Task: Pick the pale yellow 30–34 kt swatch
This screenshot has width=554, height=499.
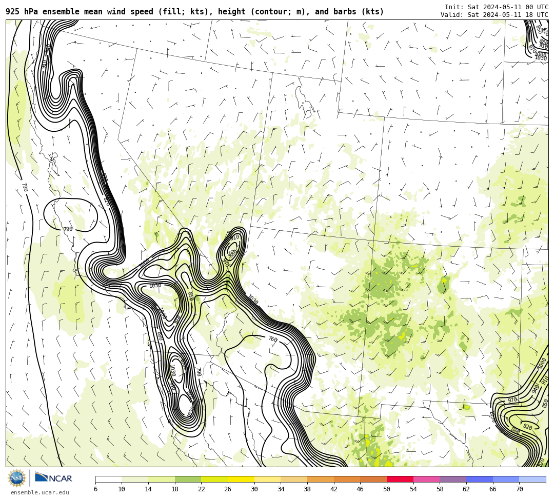Action: coord(267,479)
